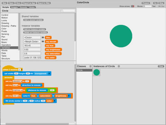The width and height of the screenshot is (166, 125).
Task: Select the Sensing block category
Action: tap(5, 34)
